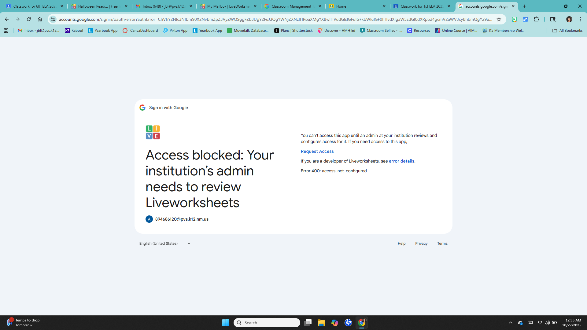Open the HP app in taskbar
Viewport: 587px width, 330px height.
point(348,323)
